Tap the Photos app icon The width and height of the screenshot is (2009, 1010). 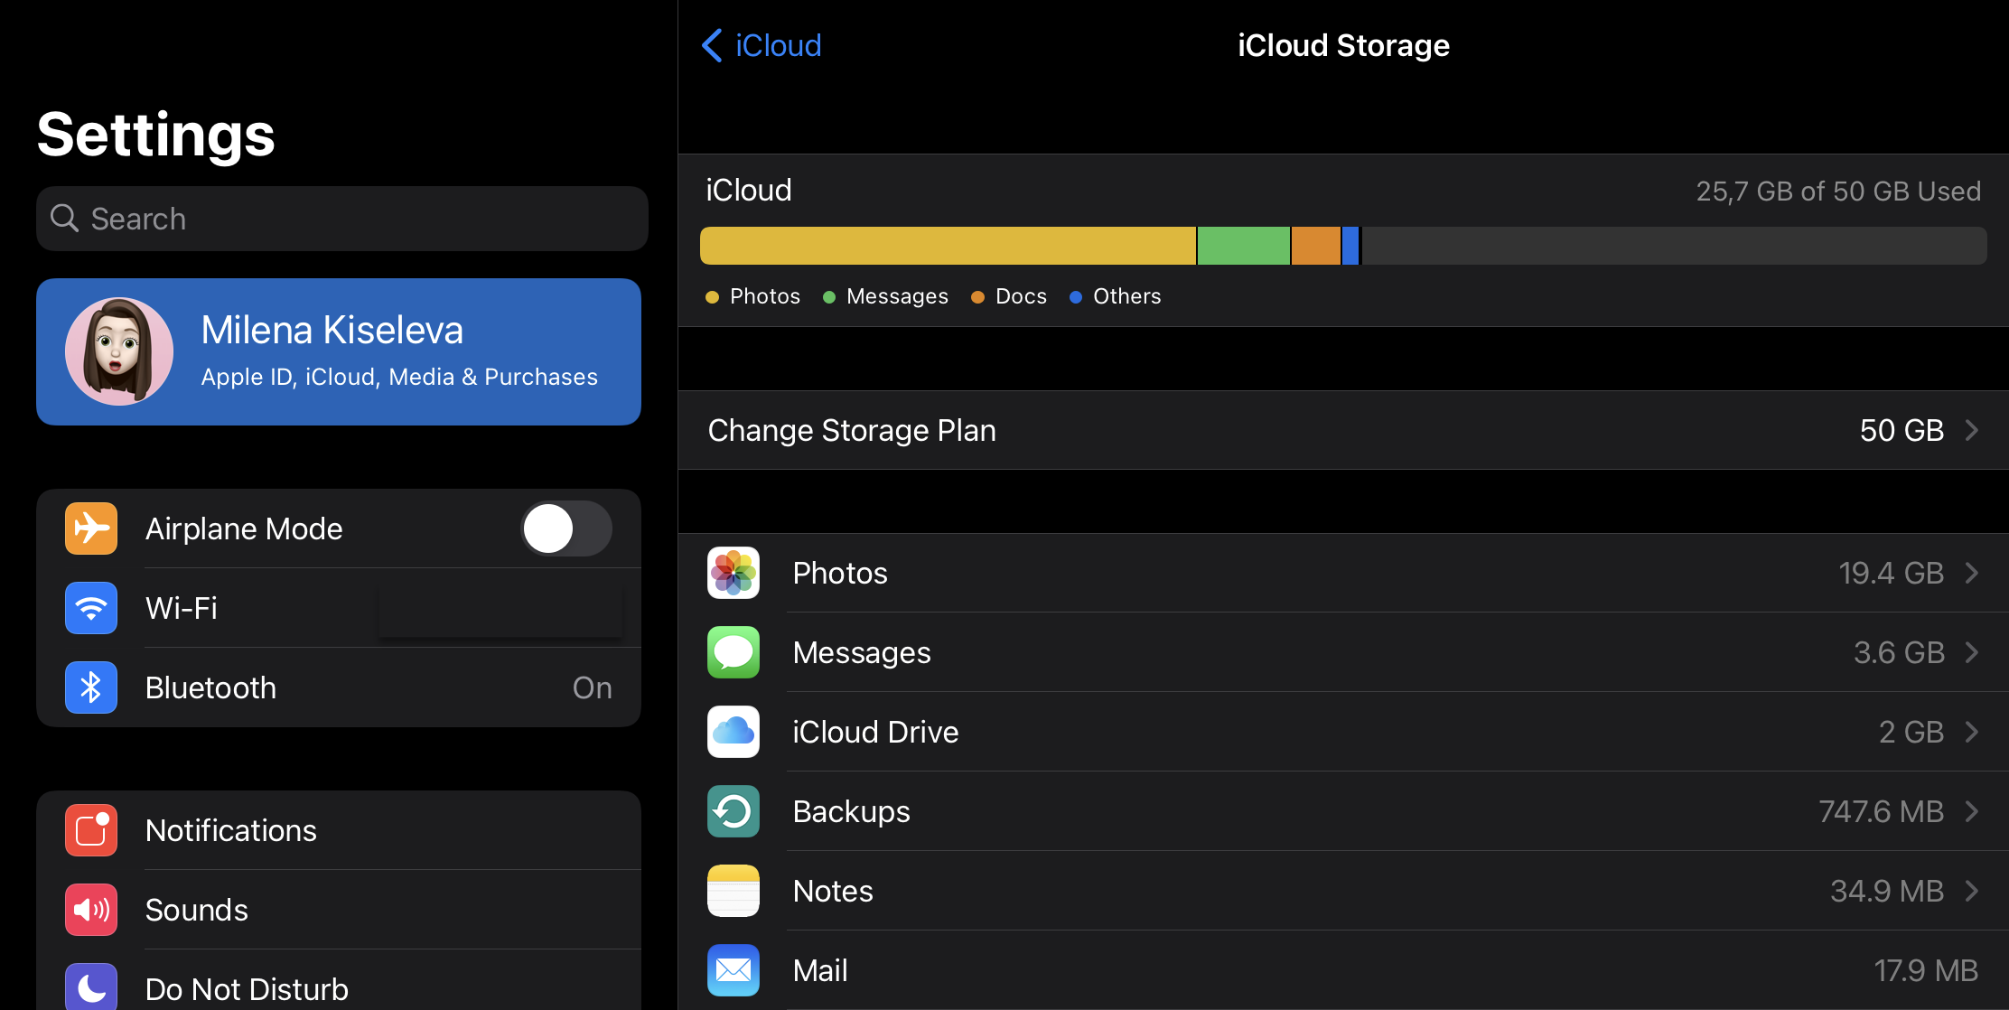[x=734, y=573]
